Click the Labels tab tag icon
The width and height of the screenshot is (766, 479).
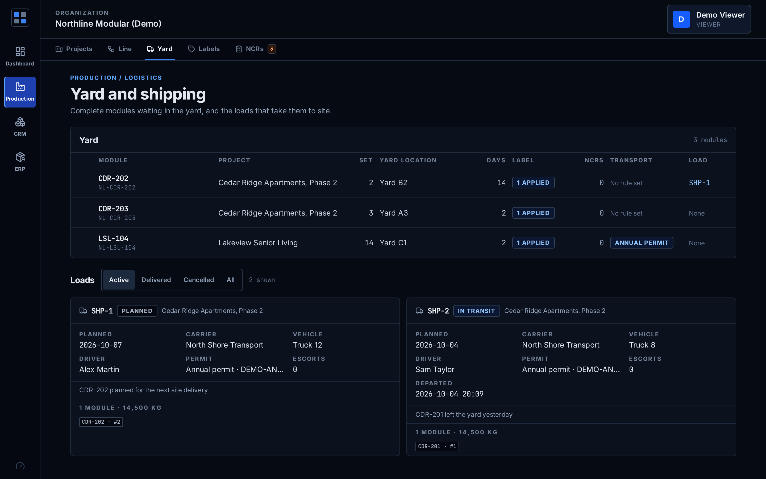coord(191,49)
